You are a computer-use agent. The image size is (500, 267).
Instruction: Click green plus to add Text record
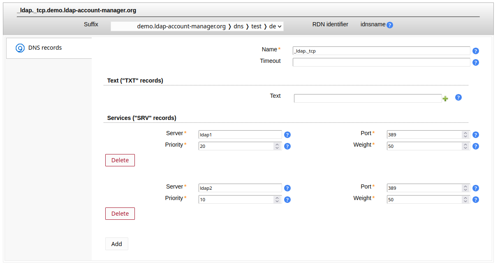445,99
